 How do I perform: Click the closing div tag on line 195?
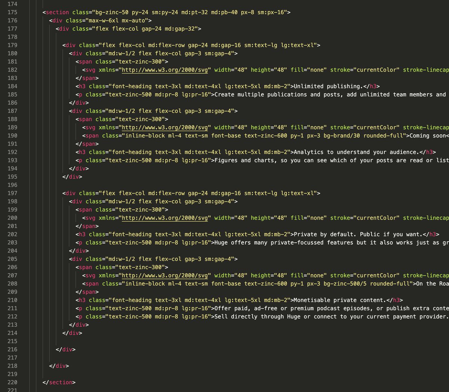coord(72,177)
